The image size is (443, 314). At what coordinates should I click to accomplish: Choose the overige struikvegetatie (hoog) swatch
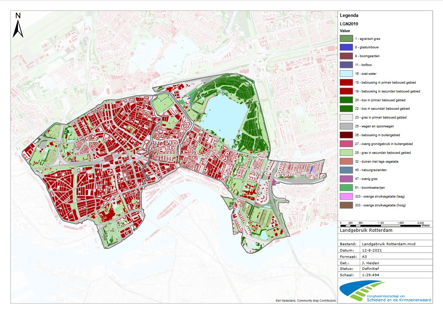[x=346, y=205]
